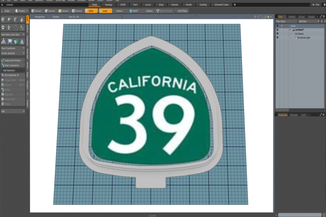Screen dimensions: 326x217
Task: Click the Ray GL: Off button
Action: (74, 17)
